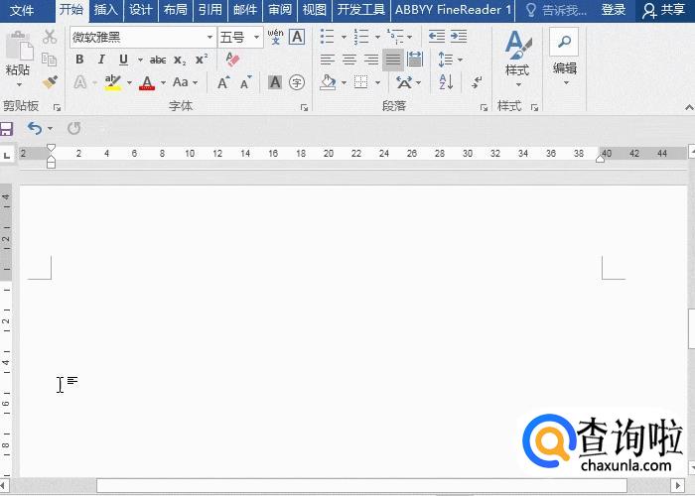The width and height of the screenshot is (695, 496).
Task: Switch to the 设计 Design tab
Action: click(141, 10)
